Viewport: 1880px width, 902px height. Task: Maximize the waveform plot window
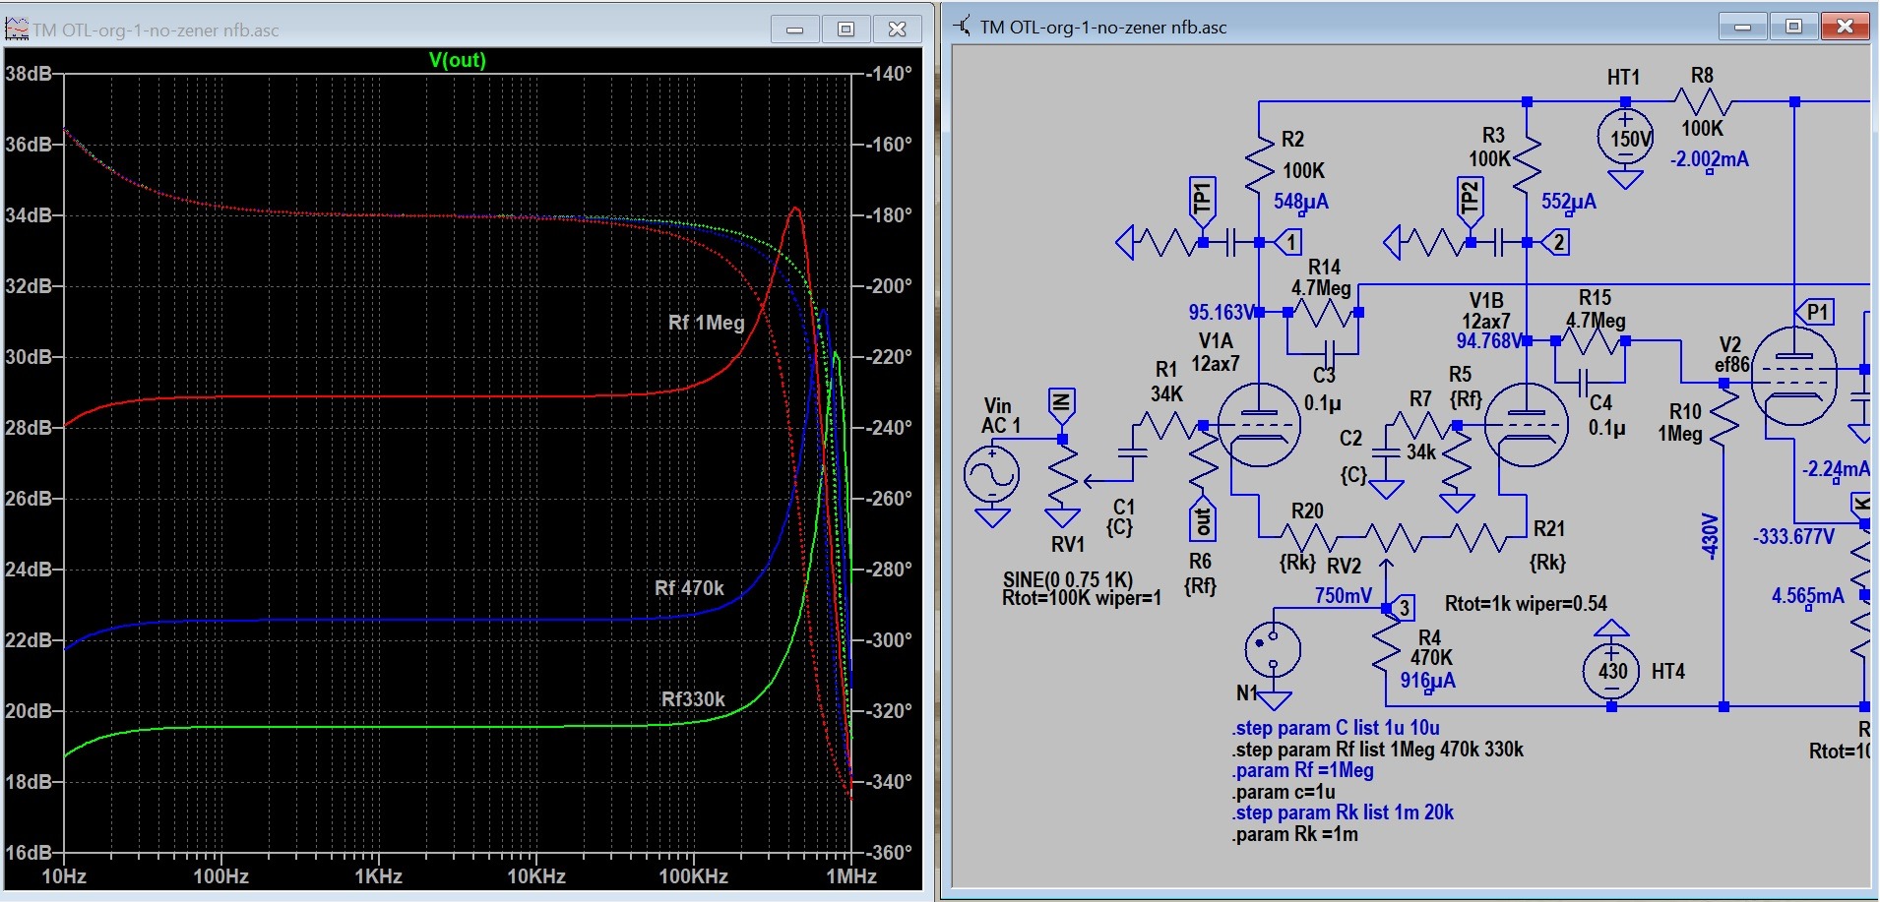[x=846, y=30]
